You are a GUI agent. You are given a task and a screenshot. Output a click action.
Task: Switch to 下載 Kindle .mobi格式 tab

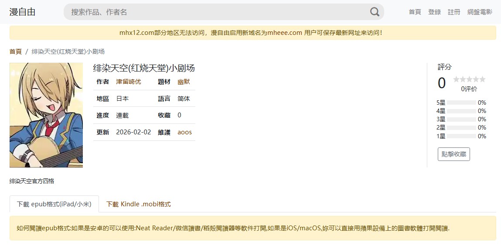pos(138,204)
